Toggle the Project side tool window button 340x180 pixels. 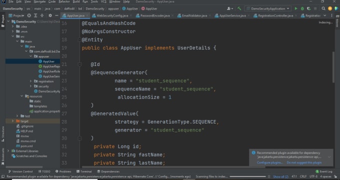(x=3, y=21)
